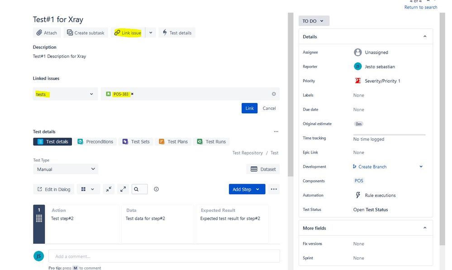The height and width of the screenshot is (270, 452).
Task: Click Labels value None
Action: coord(359,95)
